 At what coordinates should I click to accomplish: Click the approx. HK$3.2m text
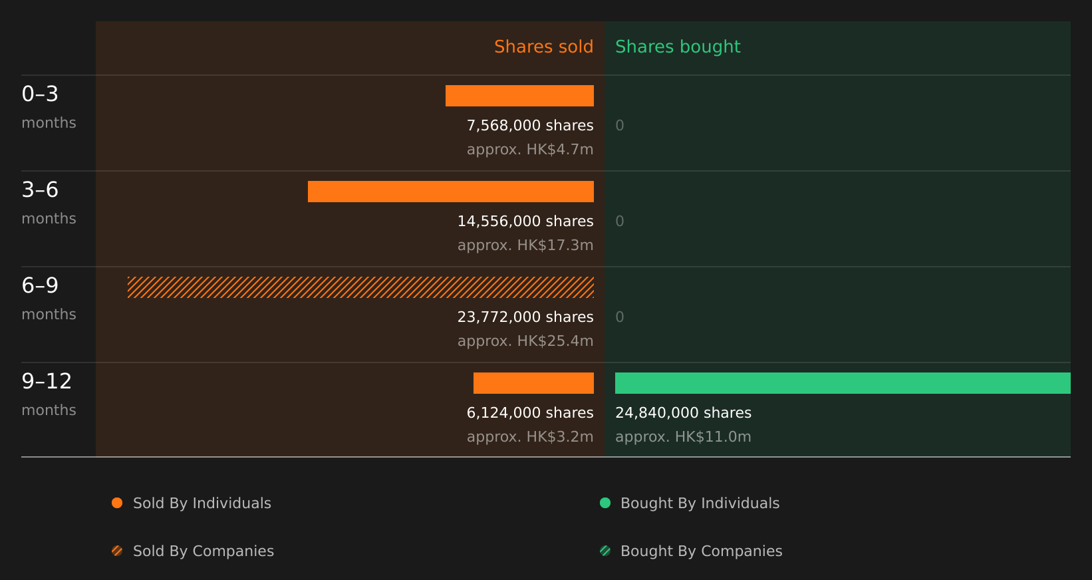[530, 437]
